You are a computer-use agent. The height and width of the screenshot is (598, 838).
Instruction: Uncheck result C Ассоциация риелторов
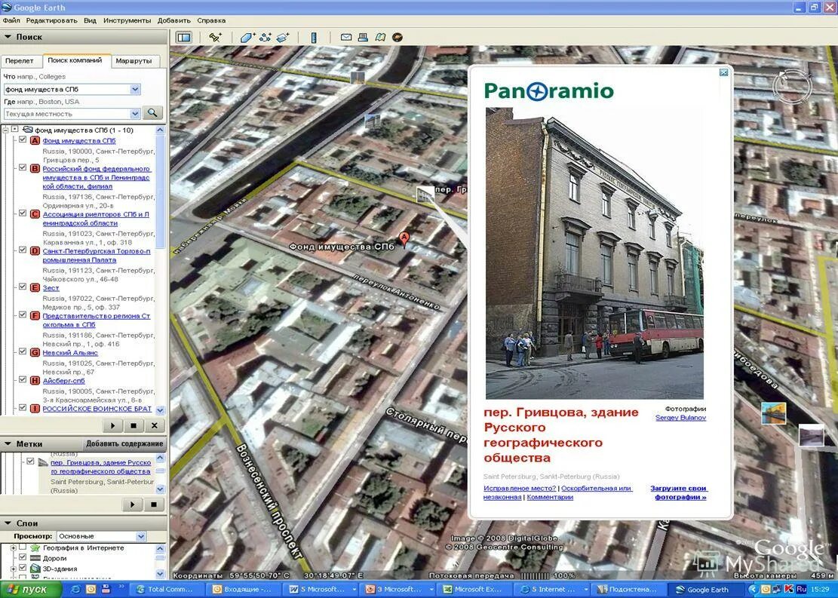[x=23, y=213]
